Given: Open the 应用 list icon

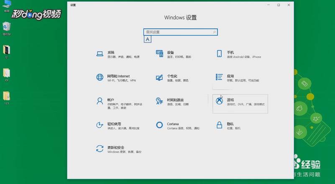Looking at the screenshot, I should coord(219,77).
